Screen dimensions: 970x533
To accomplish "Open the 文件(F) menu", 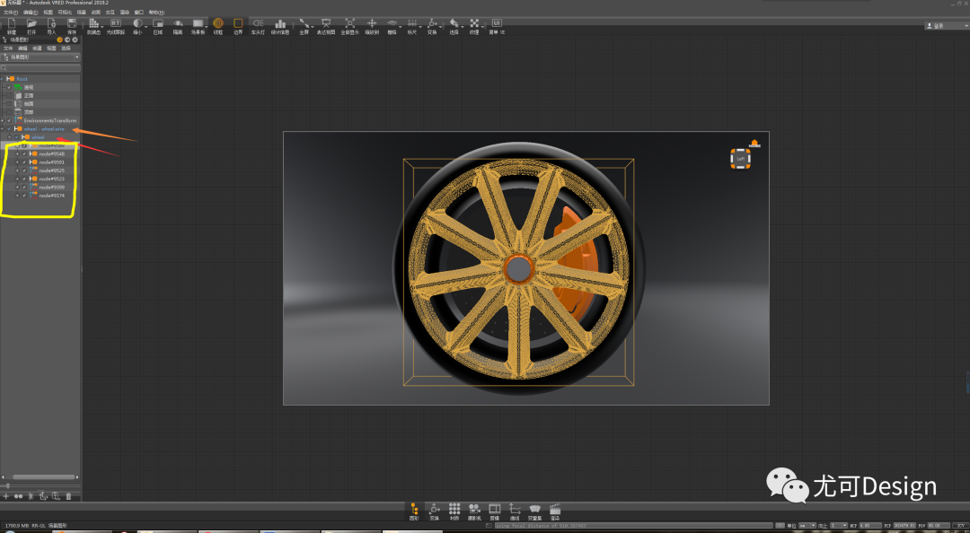I will tap(12, 12).
